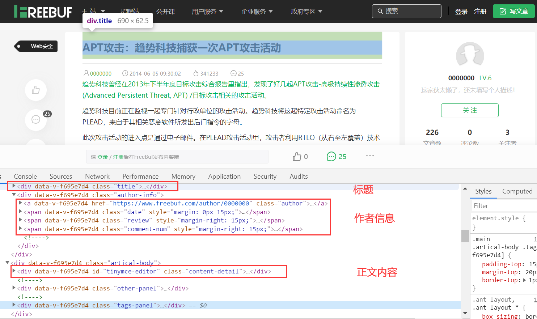Switch to the Application tab
Viewport: 537px width, 319px height.
click(x=224, y=176)
